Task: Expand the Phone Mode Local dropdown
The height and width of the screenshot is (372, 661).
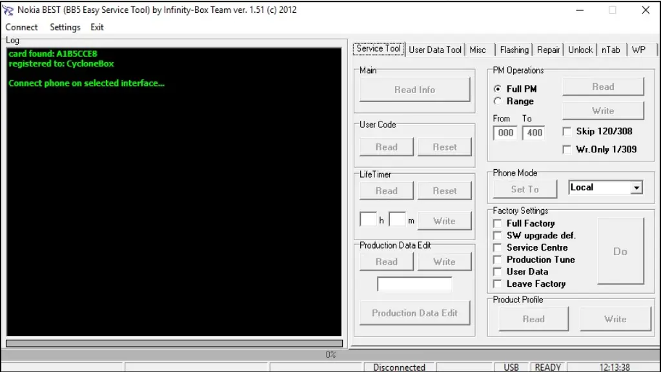Action: coord(636,187)
